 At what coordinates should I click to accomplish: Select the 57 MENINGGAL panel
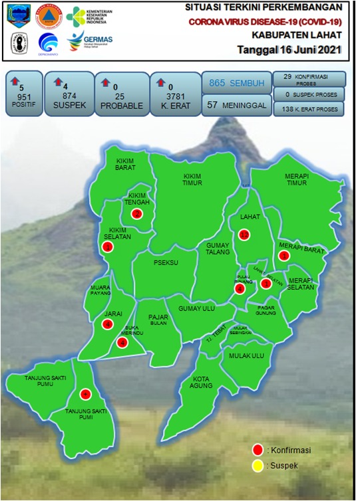click(x=237, y=105)
